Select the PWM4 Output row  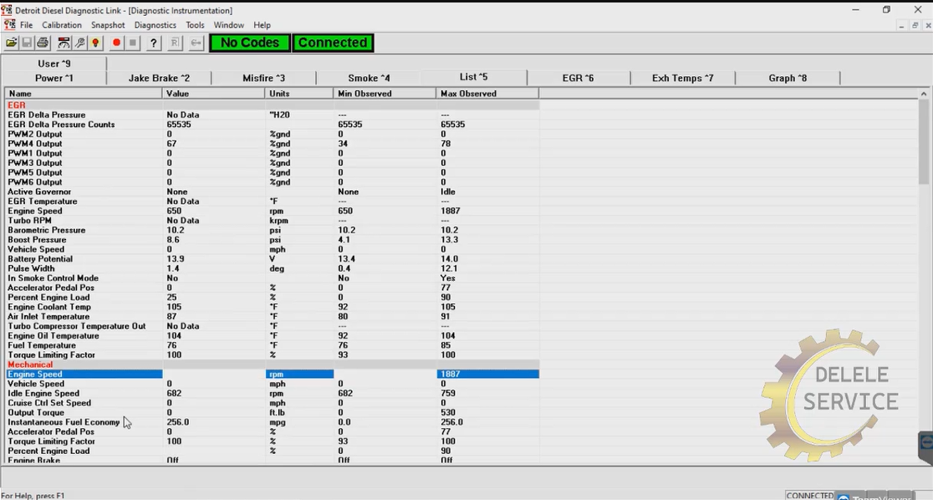pyautogui.click(x=272, y=144)
